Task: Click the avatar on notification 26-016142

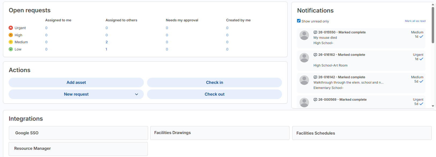Action: click(304, 80)
